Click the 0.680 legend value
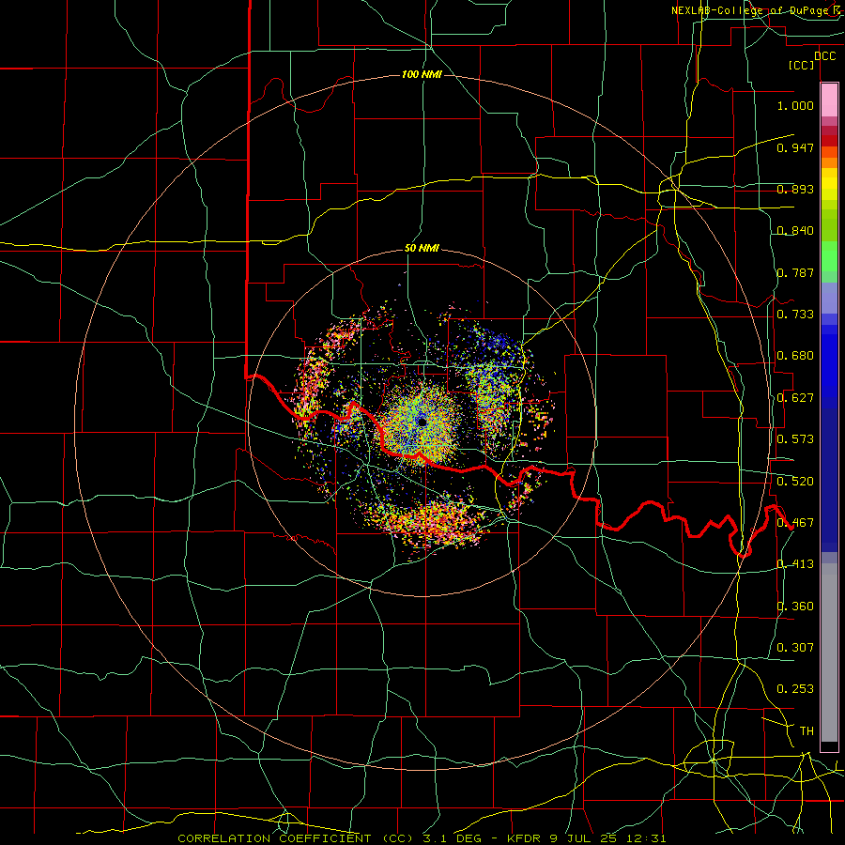The height and width of the screenshot is (845, 845). (x=795, y=356)
